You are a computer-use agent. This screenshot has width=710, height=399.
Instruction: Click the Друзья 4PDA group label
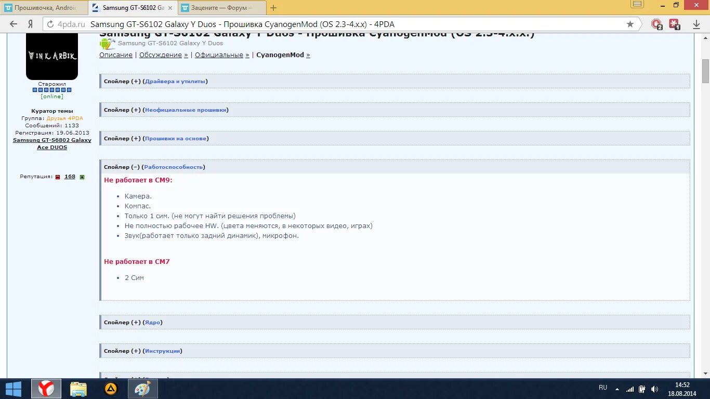(x=65, y=118)
